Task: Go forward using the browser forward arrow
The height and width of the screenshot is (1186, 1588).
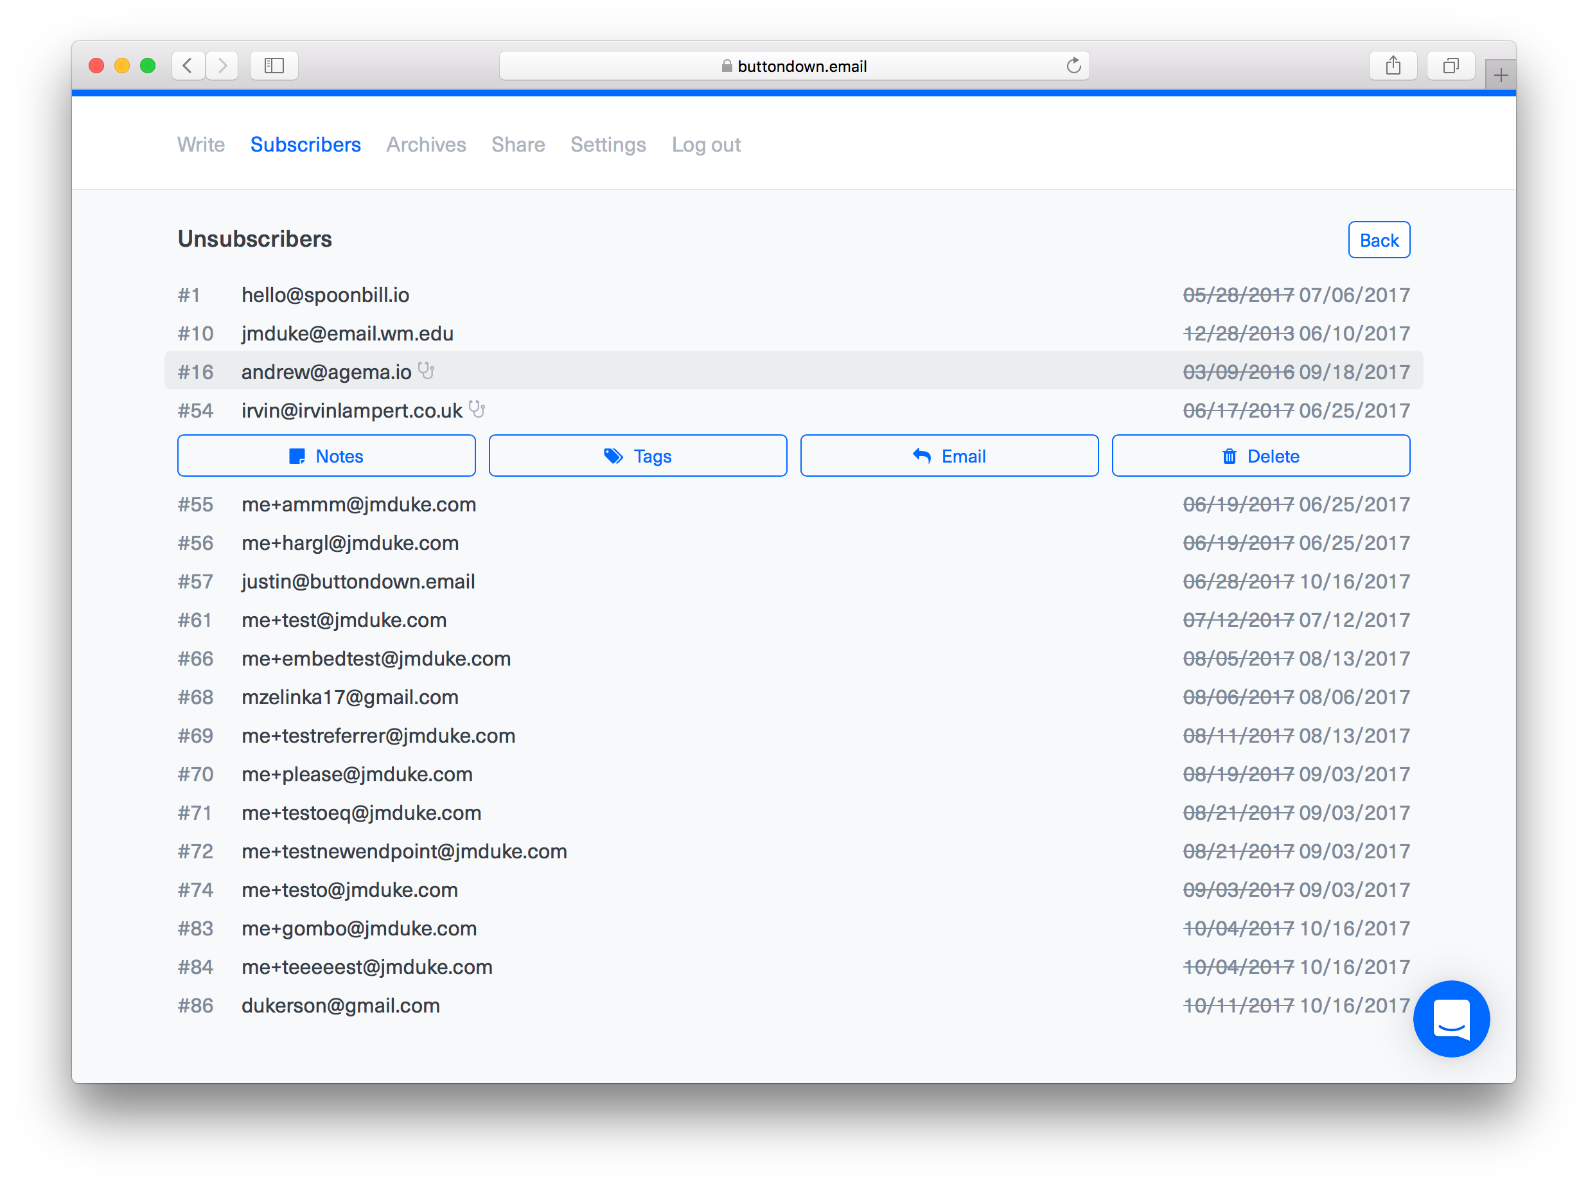Action: click(222, 66)
